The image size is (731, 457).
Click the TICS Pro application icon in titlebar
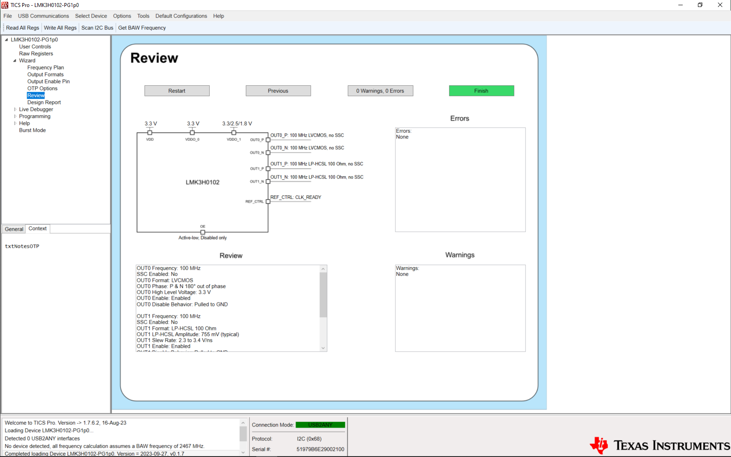(5, 5)
